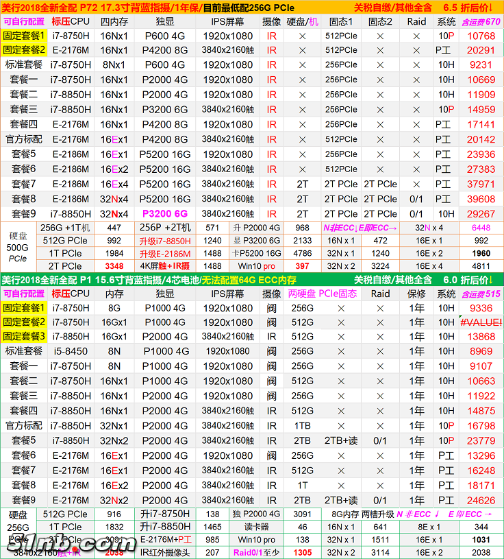
Task: Click the 升级i7-8850H upgrade option cell
Action: point(165,241)
